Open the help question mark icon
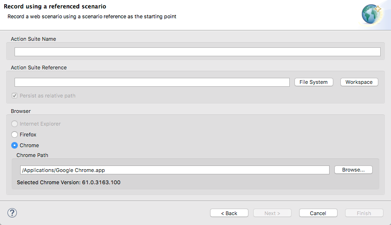Viewport: 391px width, 225px height. (12, 213)
